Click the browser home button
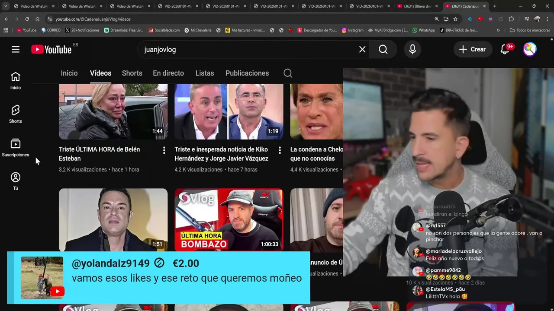The width and height of the screenshot is (554, 311). pyautogui.click(x=37, y=19)
